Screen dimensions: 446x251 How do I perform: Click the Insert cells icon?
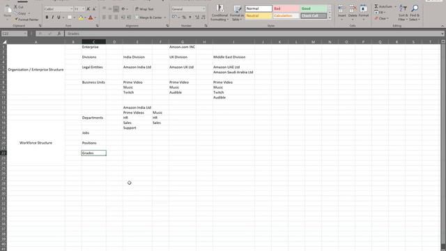[x=342, y=9]
